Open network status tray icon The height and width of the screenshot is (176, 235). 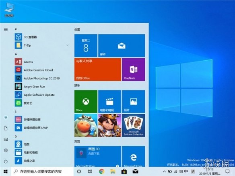(x=175, y=172)
